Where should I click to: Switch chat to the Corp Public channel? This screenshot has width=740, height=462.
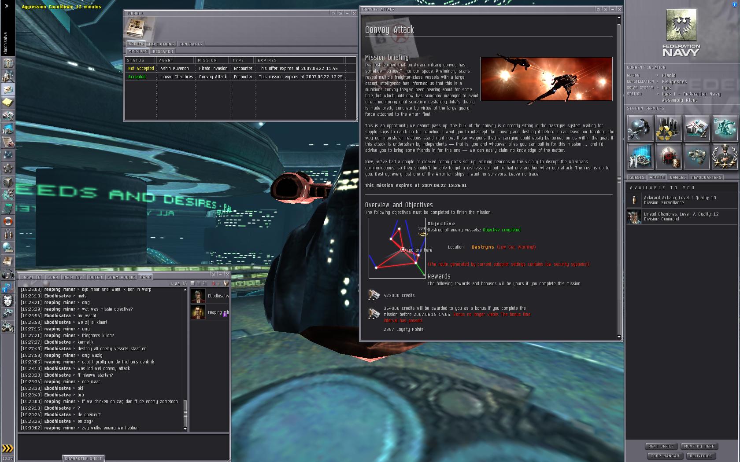click(121, 277)
